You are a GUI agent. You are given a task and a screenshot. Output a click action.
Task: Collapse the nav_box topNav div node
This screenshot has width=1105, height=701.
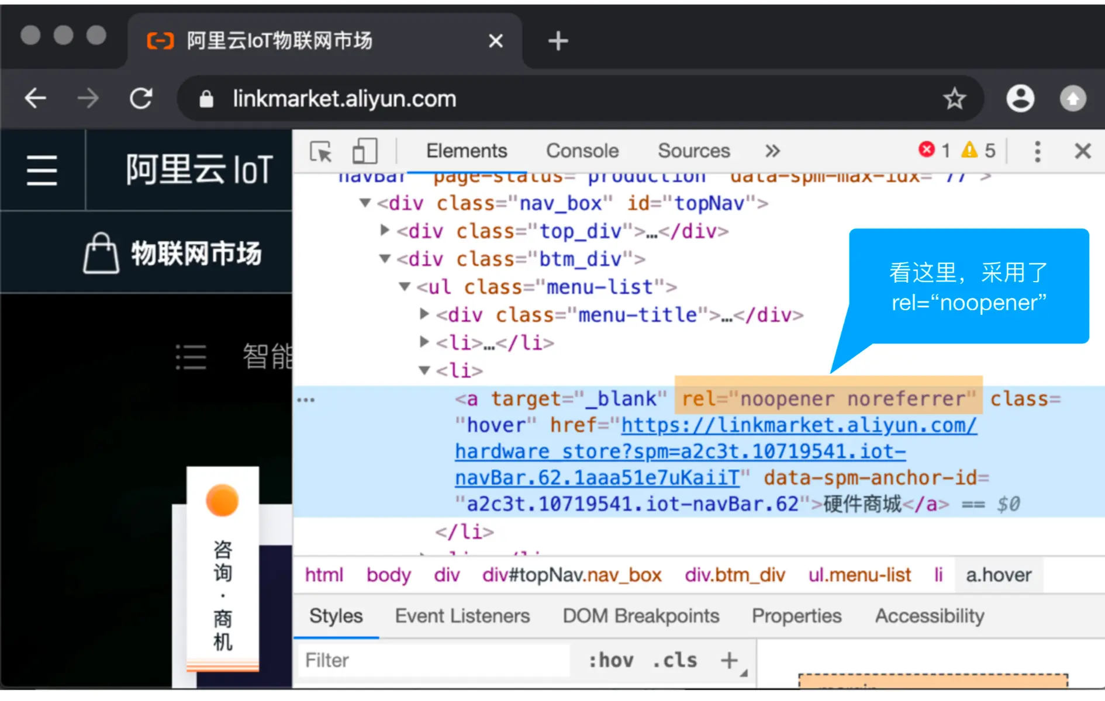coord(365,203)
